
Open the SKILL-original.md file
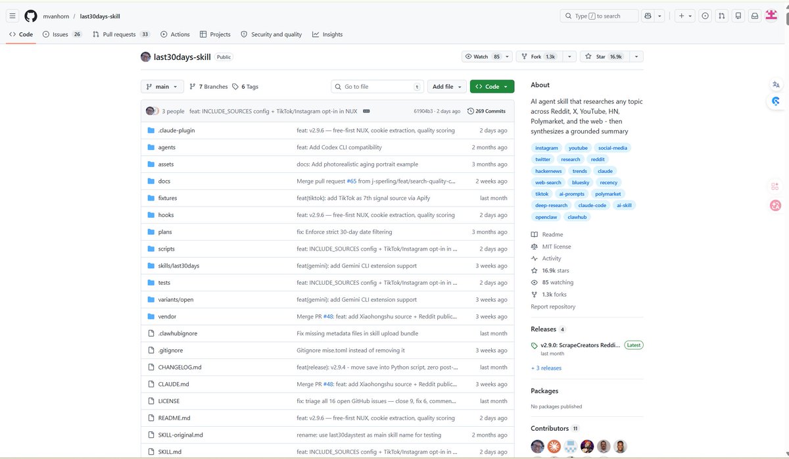coord(180,435)
